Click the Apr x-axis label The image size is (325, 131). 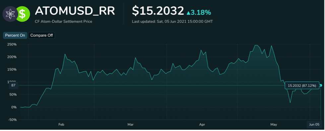point(202,124)
